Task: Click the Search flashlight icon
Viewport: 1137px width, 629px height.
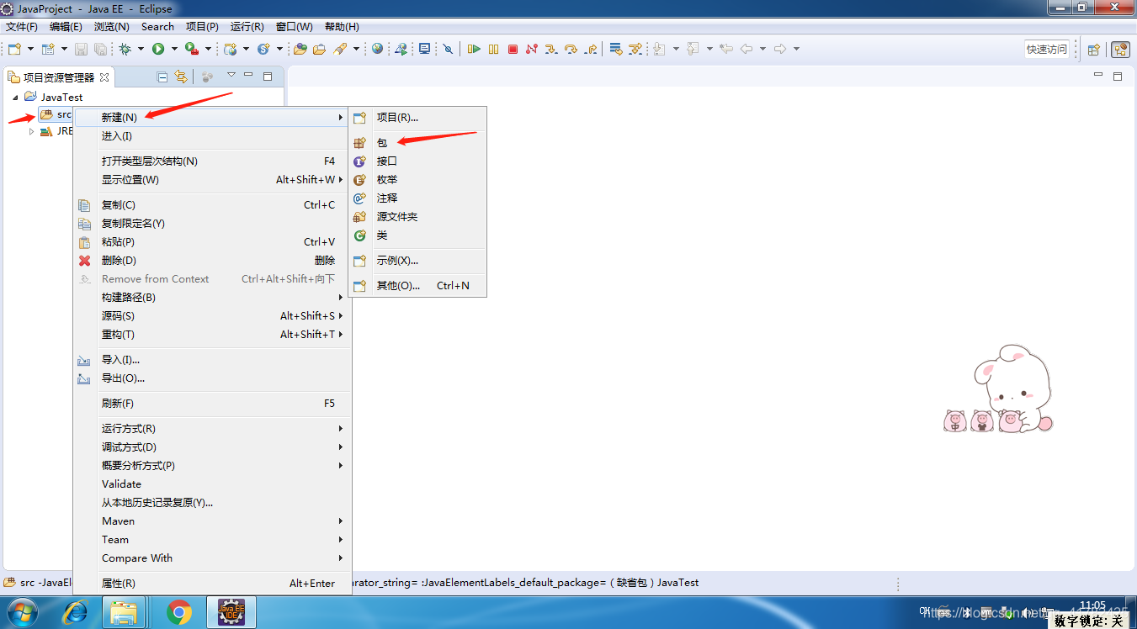Action: (x=339, y=49)
